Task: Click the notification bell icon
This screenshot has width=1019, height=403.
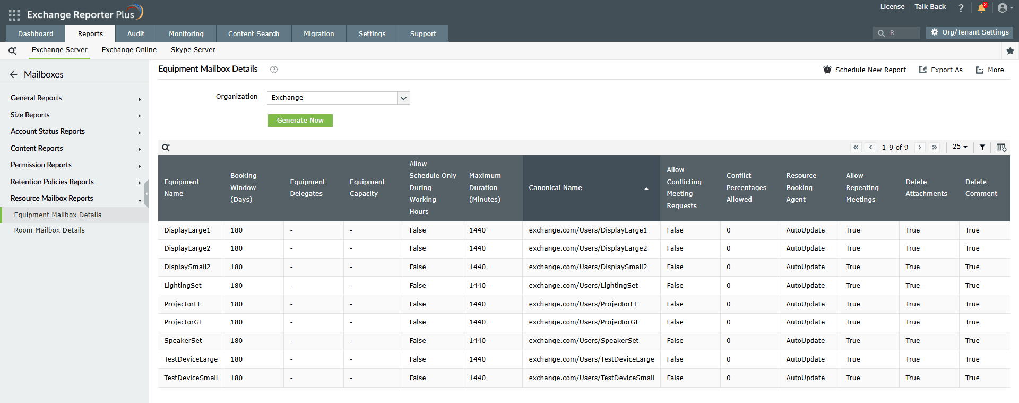Action: 981,8
